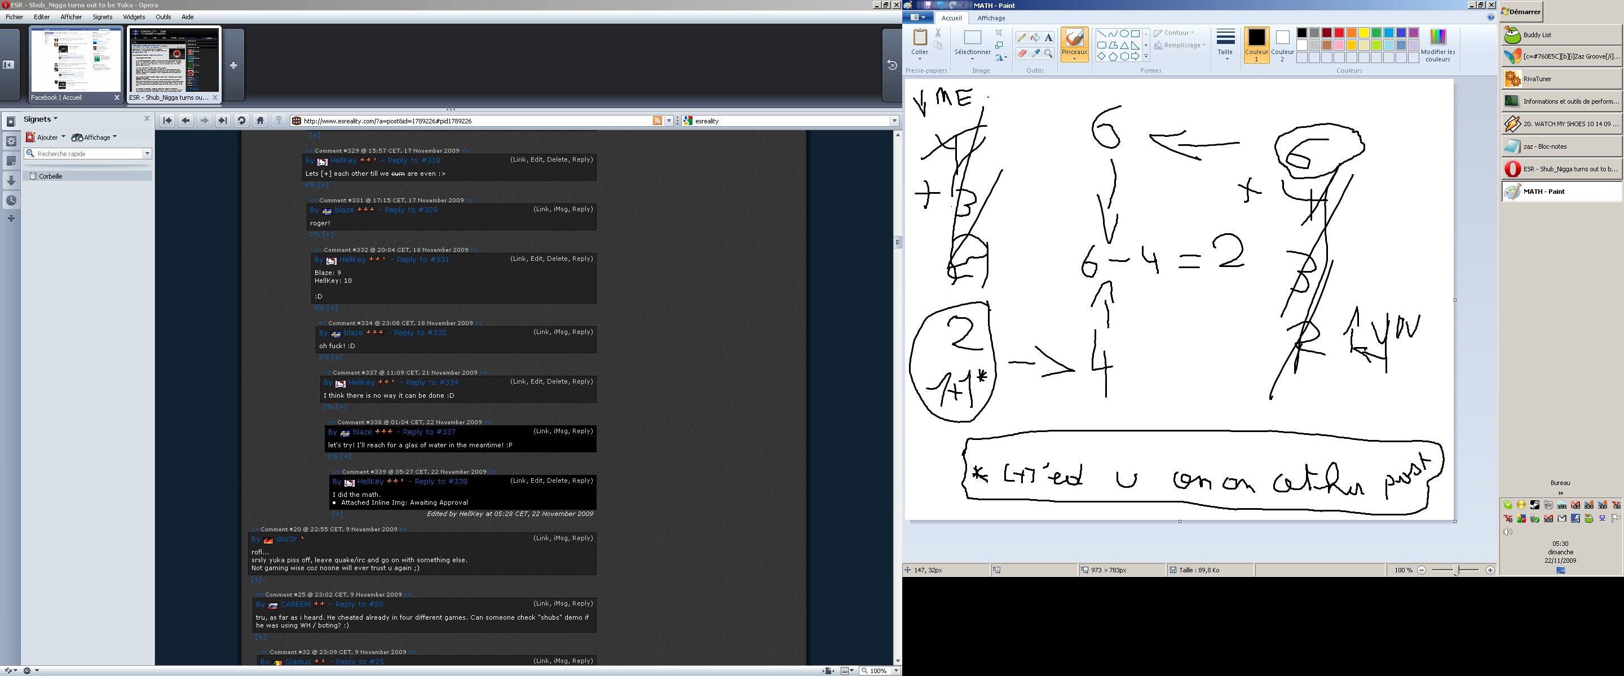Click Reply on blaze's comment #338
Screen dimensions: 1624x676
[x=581, y=431]
